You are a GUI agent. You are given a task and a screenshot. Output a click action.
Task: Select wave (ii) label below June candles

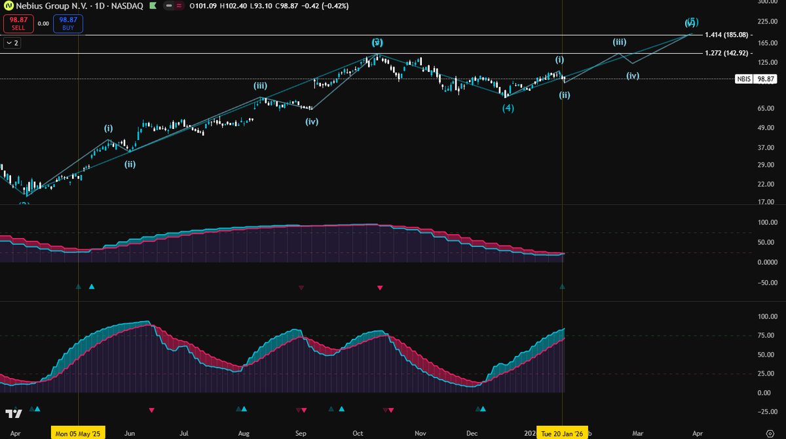pyautogui.click(x=130, y=164)
